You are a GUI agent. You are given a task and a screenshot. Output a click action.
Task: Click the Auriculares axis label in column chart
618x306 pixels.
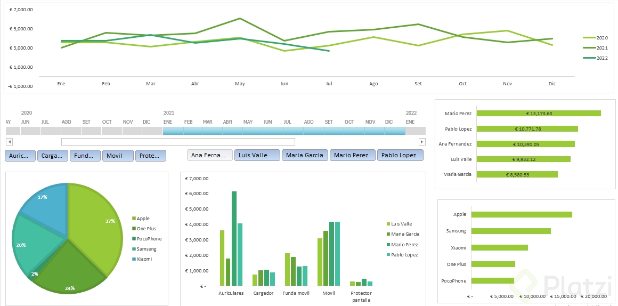tap(231, 293)
